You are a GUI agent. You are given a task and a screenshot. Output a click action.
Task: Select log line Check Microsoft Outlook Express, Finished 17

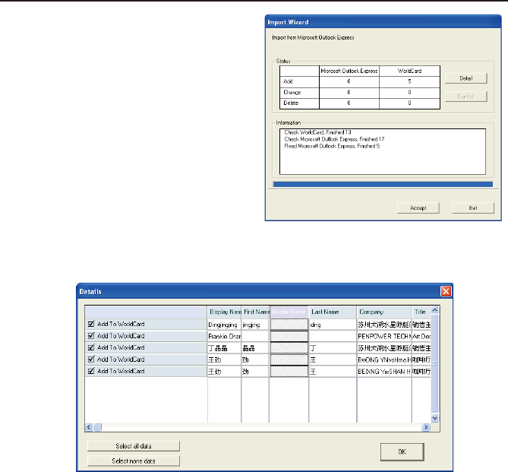[334, 139]
